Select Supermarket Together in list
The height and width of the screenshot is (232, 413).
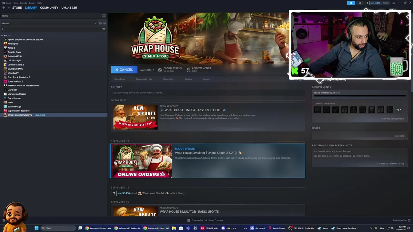(18, 111)
